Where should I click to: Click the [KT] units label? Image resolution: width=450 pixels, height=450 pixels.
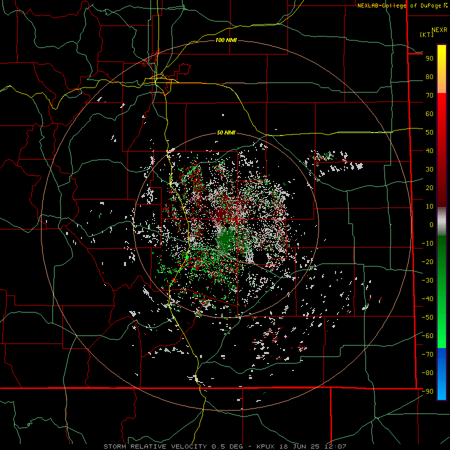click(427, 34)
